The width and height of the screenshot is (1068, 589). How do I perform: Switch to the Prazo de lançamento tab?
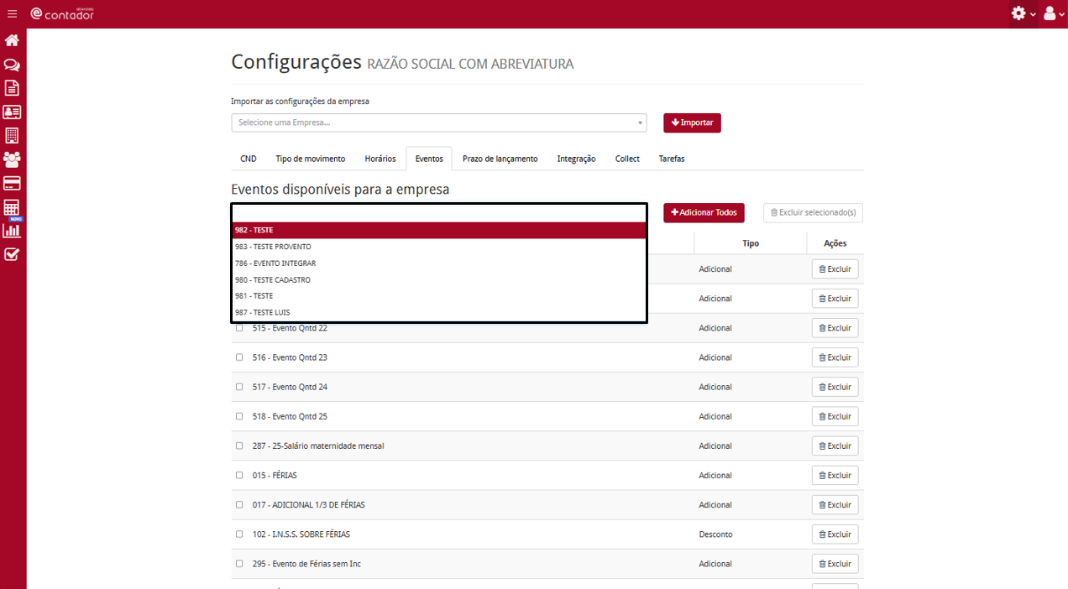point(500,159)
